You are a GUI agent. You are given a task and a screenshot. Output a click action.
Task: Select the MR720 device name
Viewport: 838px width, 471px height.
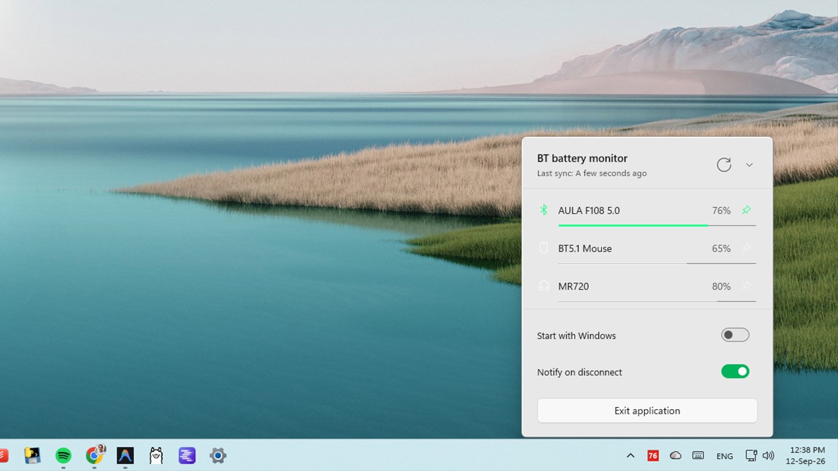[x=574, y=286]
